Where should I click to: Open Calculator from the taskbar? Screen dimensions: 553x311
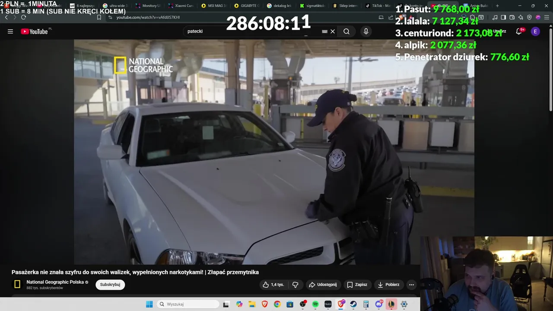coord(366,304)
